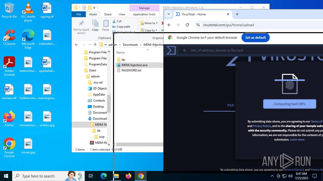View site information icon in Chrome address bar

[x=198, y=25]
